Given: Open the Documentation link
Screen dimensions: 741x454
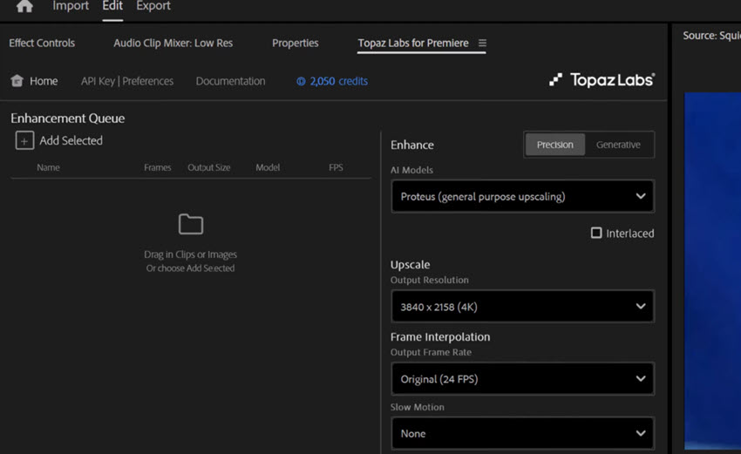Looking at the screenshot, I should [231, 81].
